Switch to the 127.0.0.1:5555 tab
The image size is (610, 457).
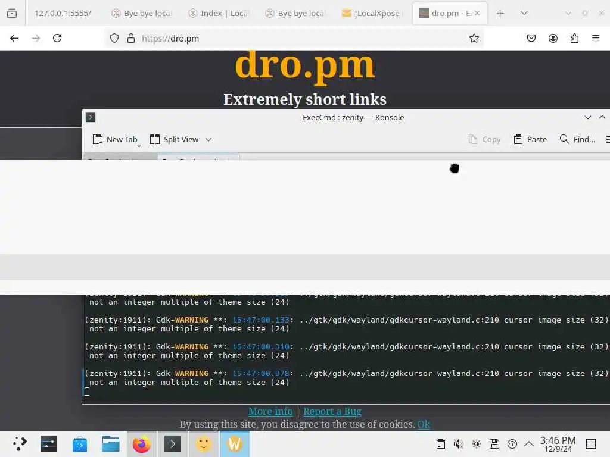click(x=62, y=13)
